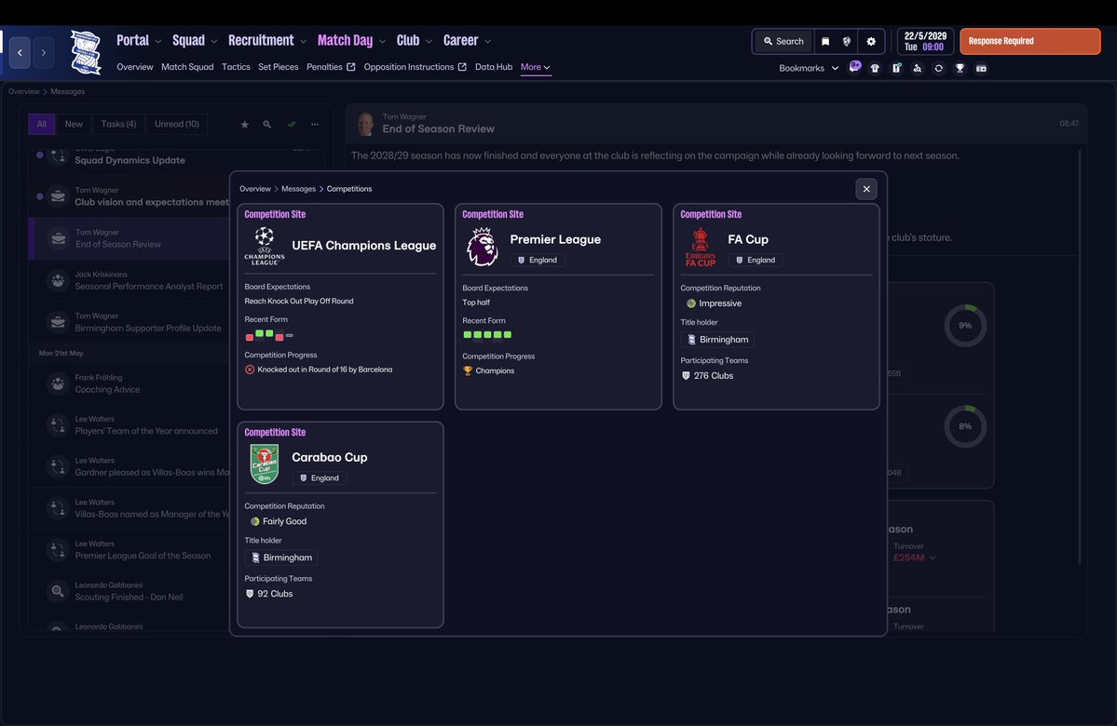Select the Overview submenu item
This screenshot has width=1117, height=726.
click(x=135, y=67)
